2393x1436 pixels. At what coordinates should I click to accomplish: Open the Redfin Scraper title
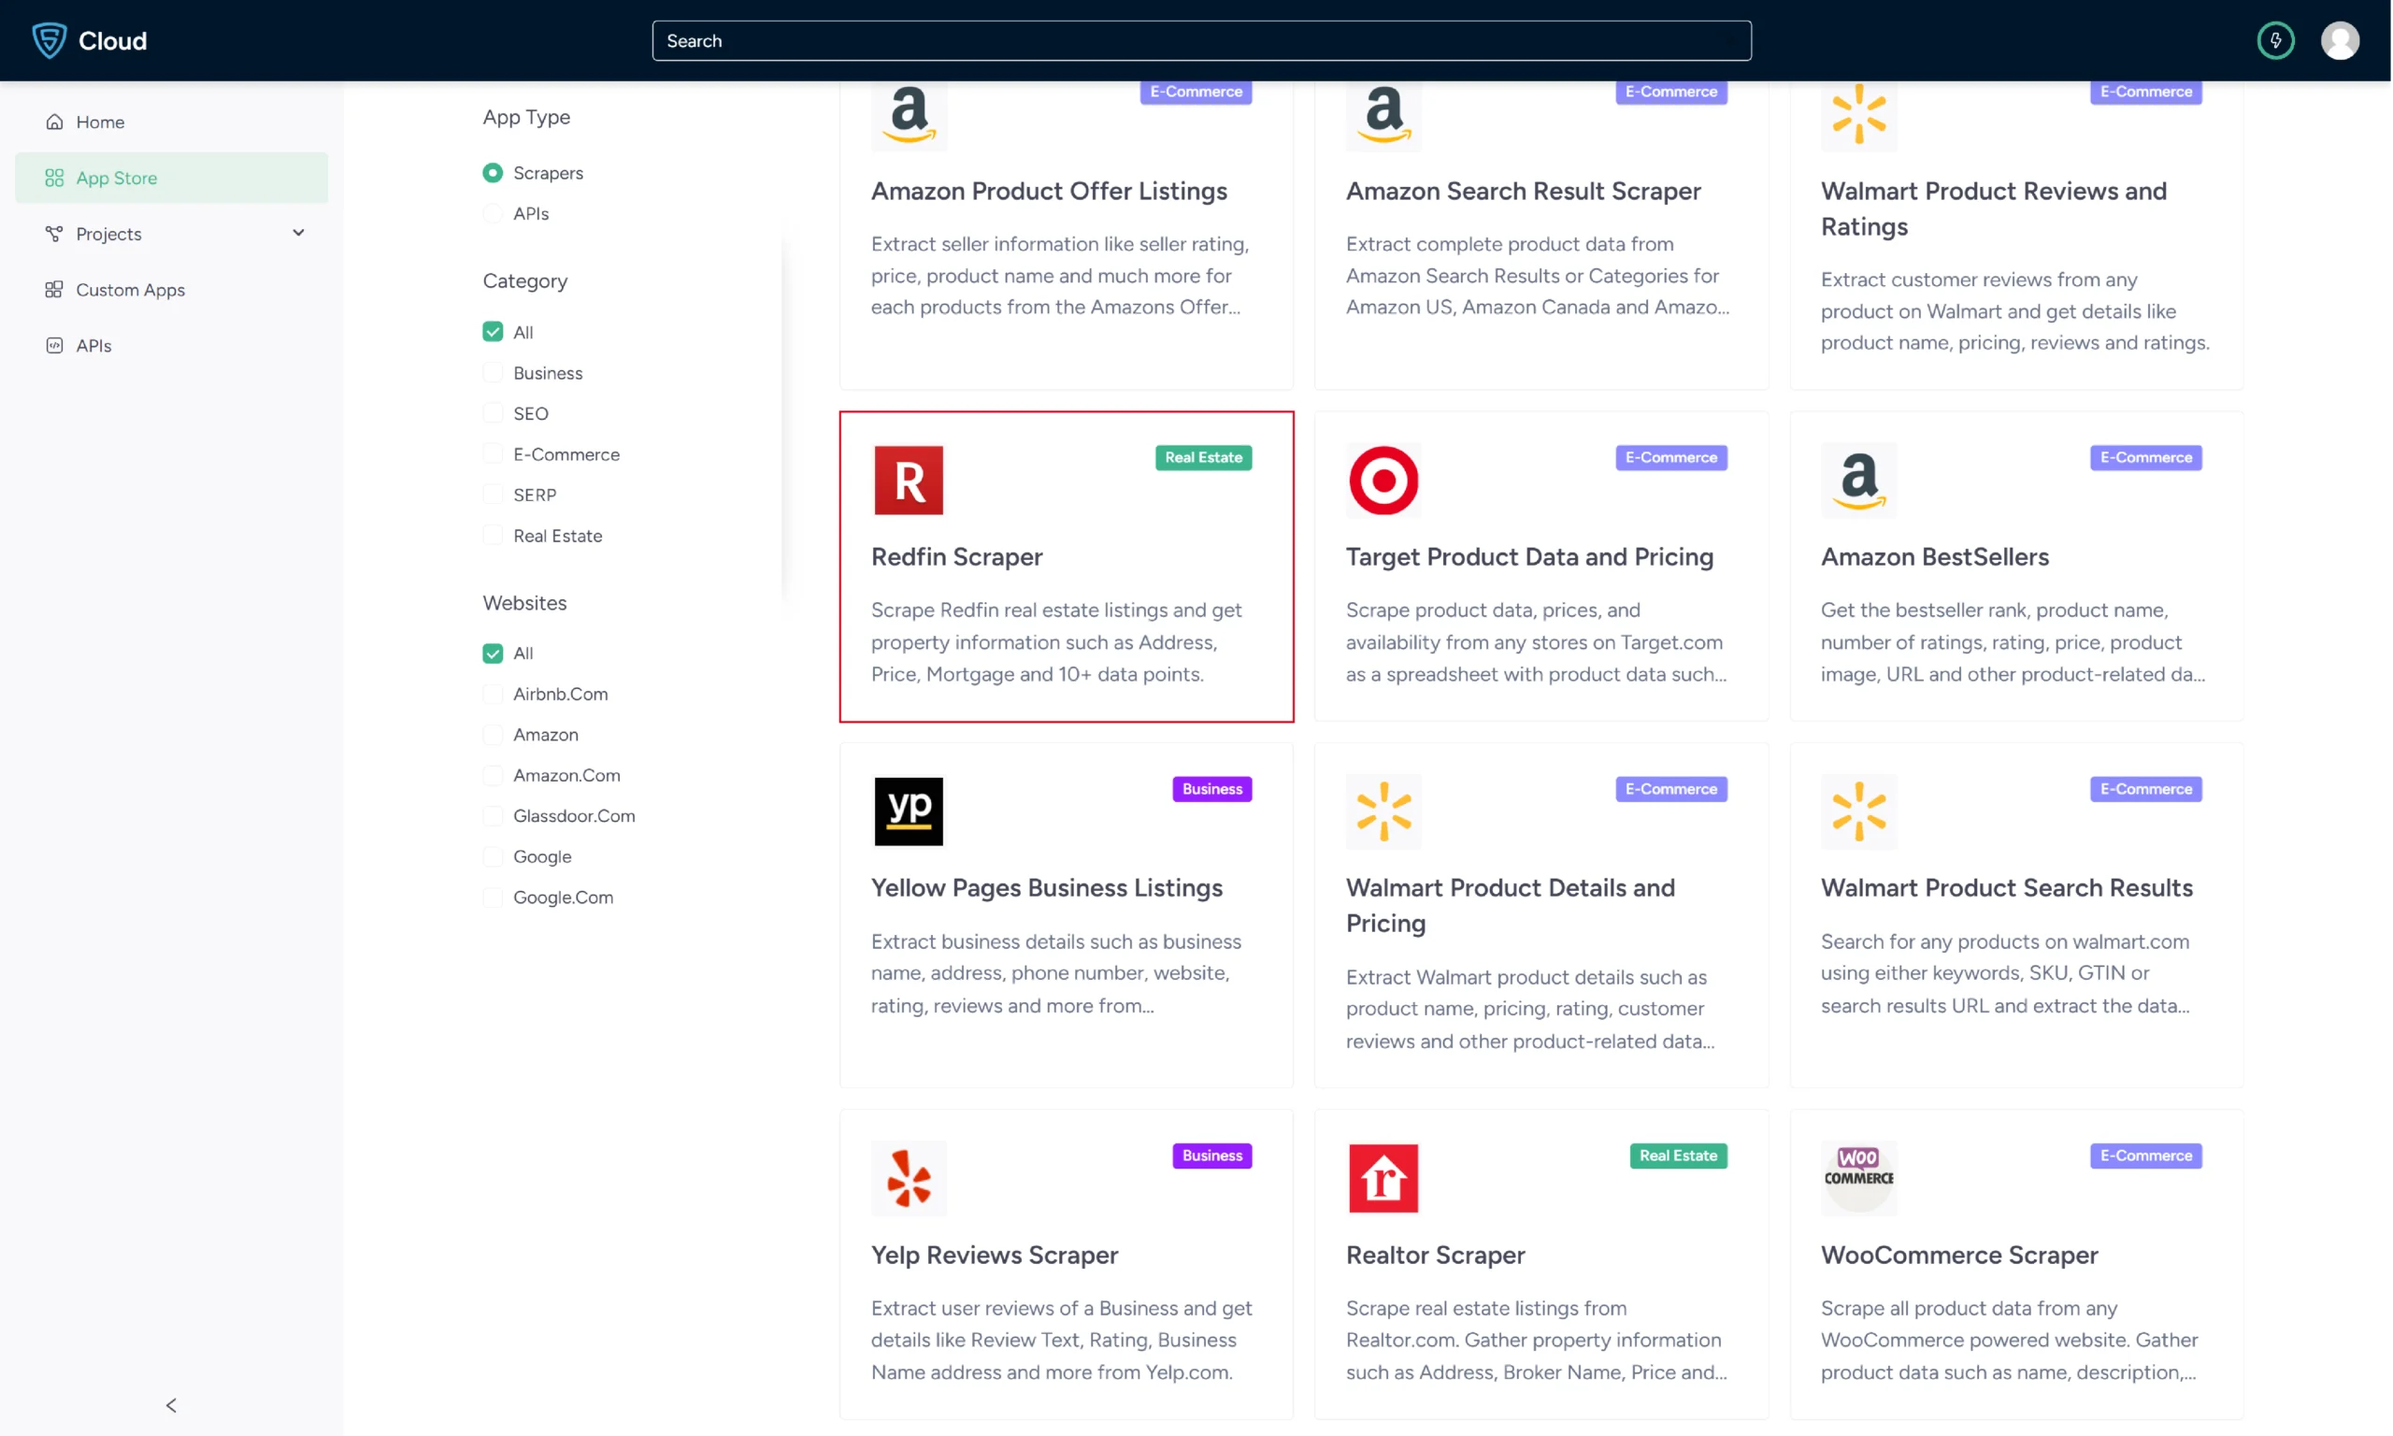coord(956,556)
